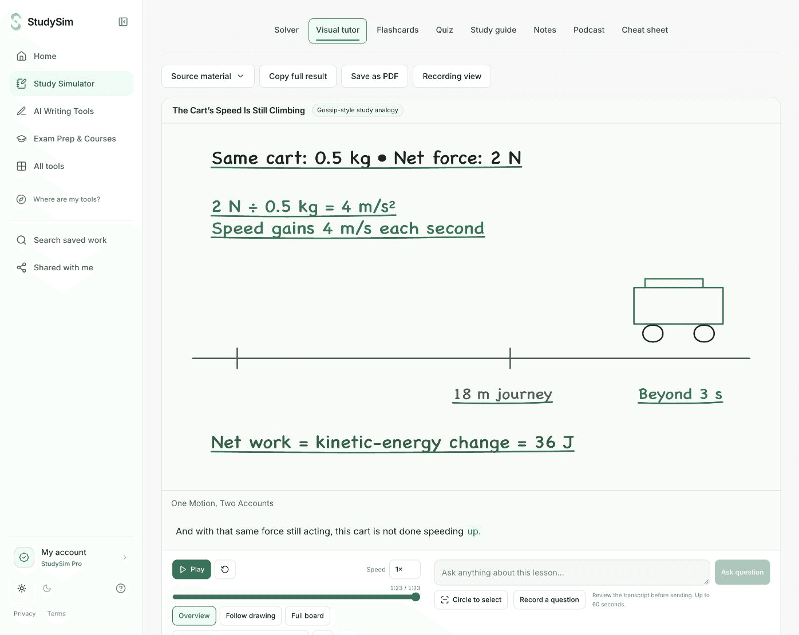Screen dimensions: 799x635
Task: Restart the lesson with the replay icon
Action: tap(225, 569)
